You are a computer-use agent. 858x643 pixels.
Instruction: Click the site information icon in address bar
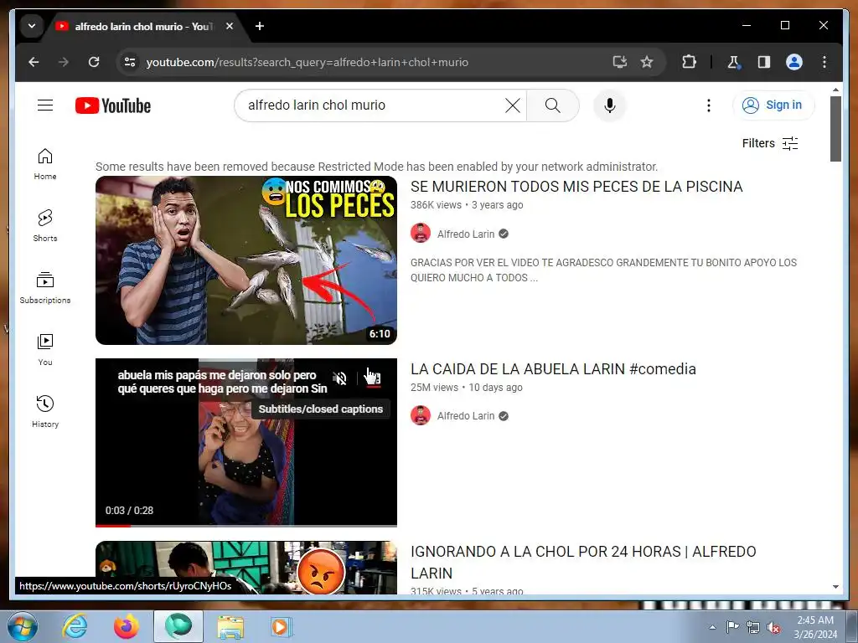click(130, 62)
